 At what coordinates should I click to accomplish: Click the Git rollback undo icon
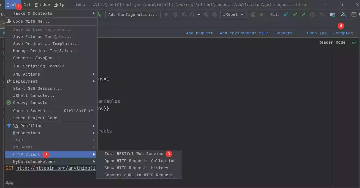[322, 14]
